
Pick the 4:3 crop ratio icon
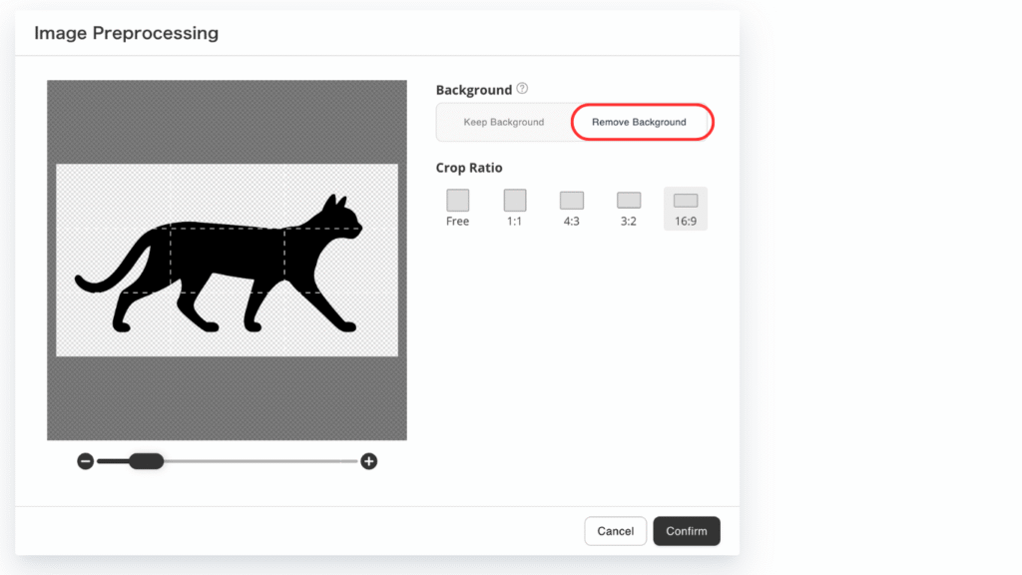pos(571,201)
